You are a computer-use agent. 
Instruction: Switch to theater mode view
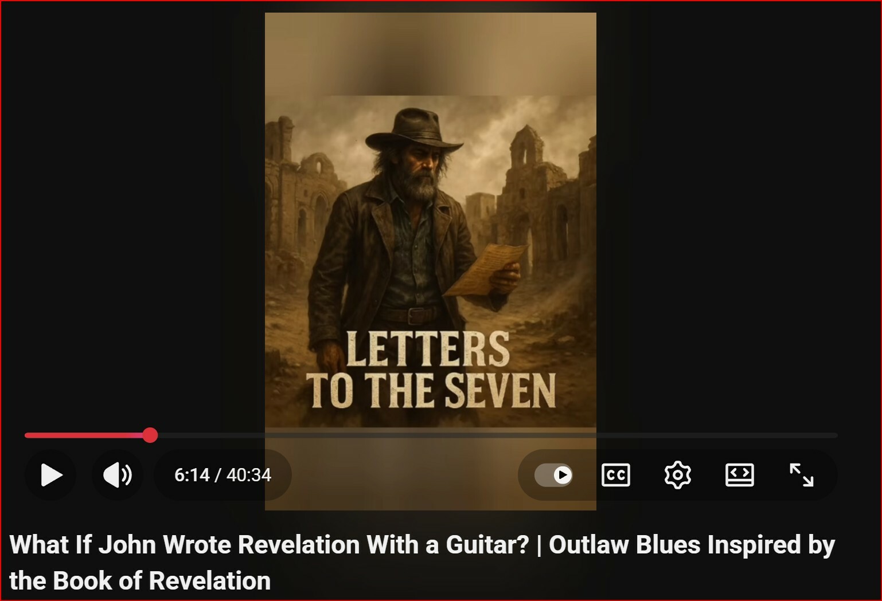click(739, 475)
